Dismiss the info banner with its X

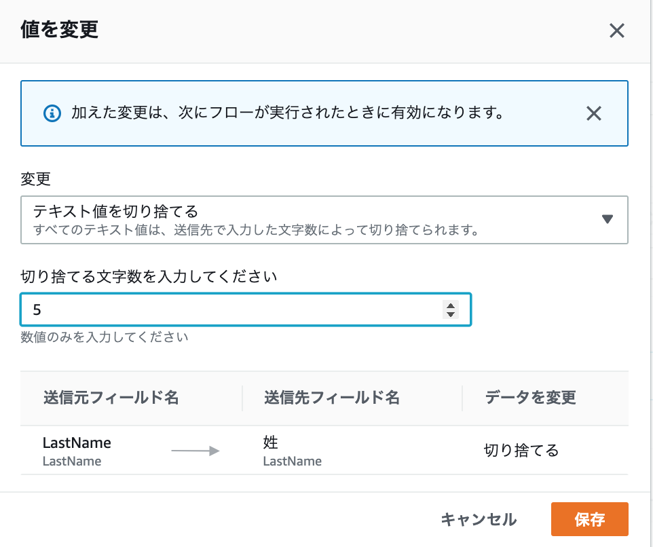(594, 113)
